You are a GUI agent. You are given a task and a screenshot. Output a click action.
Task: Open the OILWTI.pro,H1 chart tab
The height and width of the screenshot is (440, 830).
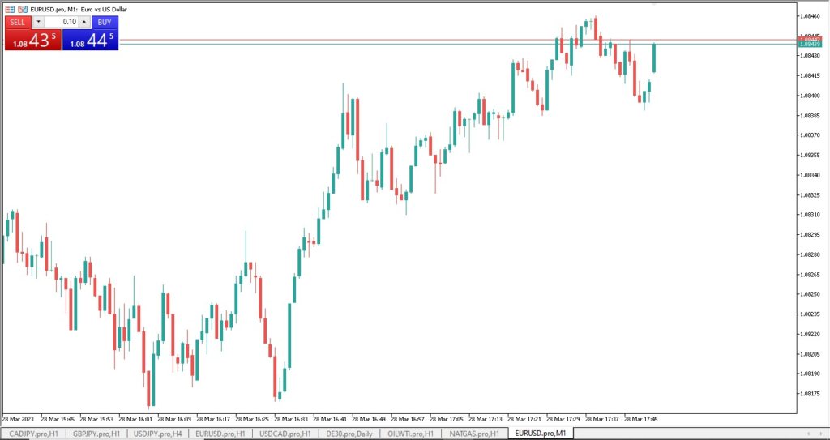[411, 434]
